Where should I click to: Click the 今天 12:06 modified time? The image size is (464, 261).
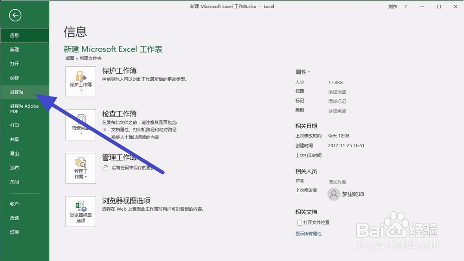tap(339, 136)
